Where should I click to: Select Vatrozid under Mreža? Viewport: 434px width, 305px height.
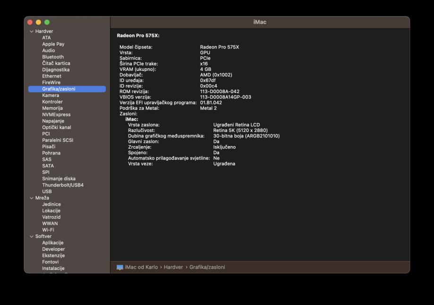point(51,217)
